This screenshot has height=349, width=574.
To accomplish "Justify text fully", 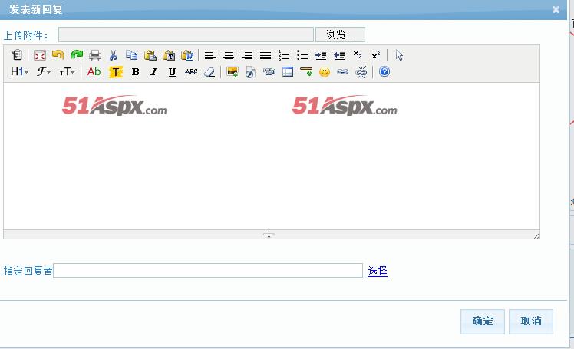I will (x=266, y=55).
